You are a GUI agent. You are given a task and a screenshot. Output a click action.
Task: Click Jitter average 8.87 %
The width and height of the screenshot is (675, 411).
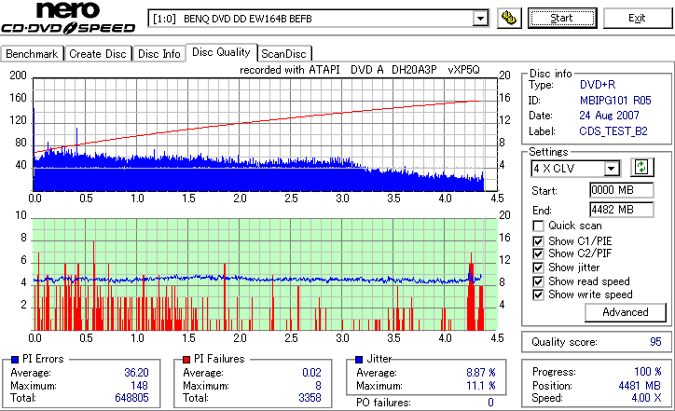pos(481,372)
